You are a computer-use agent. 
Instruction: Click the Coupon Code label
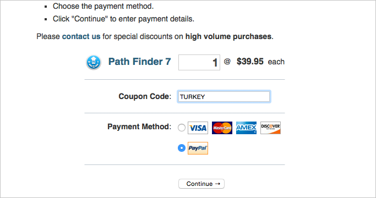[145, 96]
